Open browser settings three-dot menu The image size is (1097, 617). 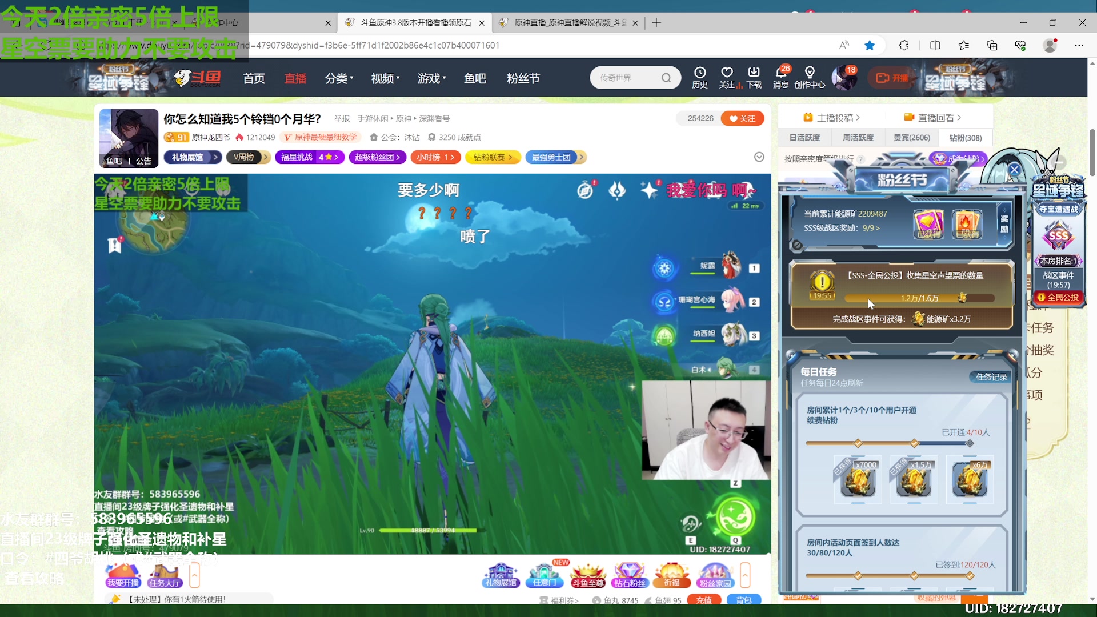(1079, 45)
